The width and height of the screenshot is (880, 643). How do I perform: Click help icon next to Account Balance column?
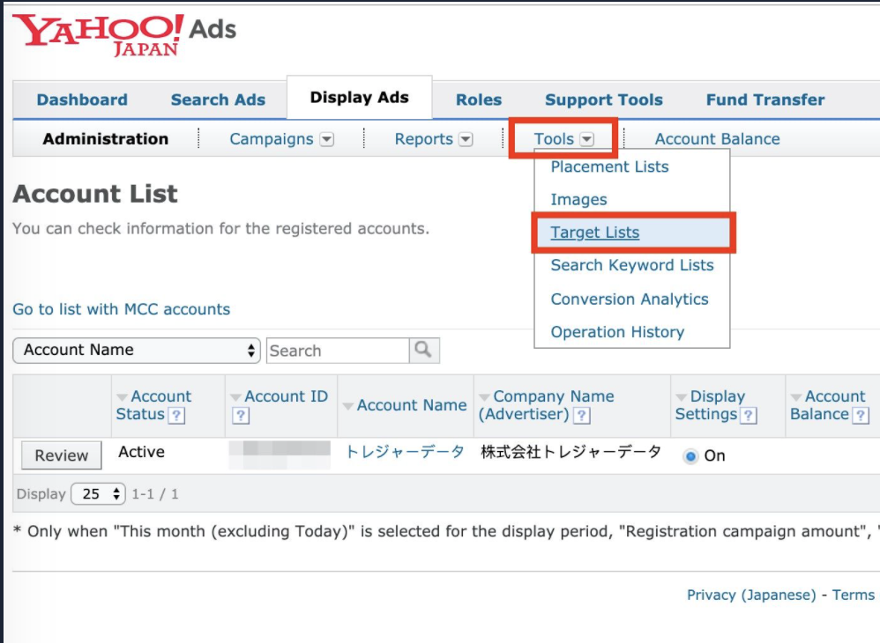[x=861, y=415]
